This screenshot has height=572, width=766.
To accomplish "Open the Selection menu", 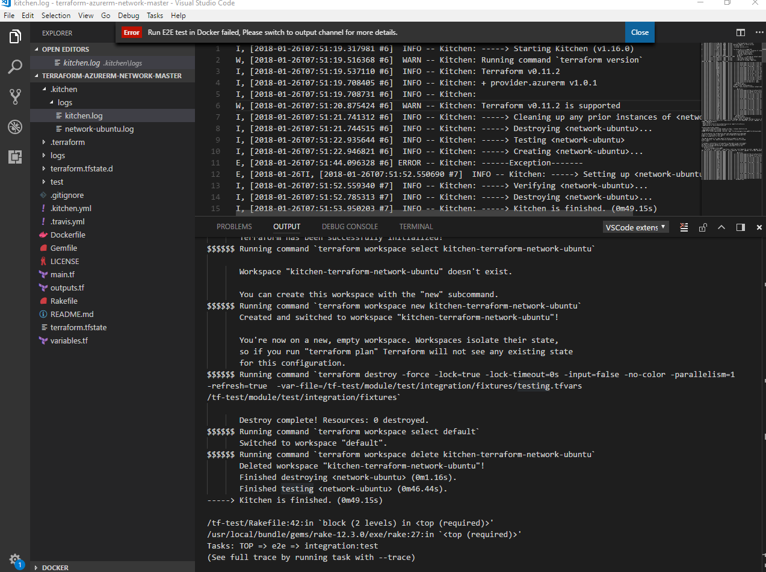I will 56,16.
